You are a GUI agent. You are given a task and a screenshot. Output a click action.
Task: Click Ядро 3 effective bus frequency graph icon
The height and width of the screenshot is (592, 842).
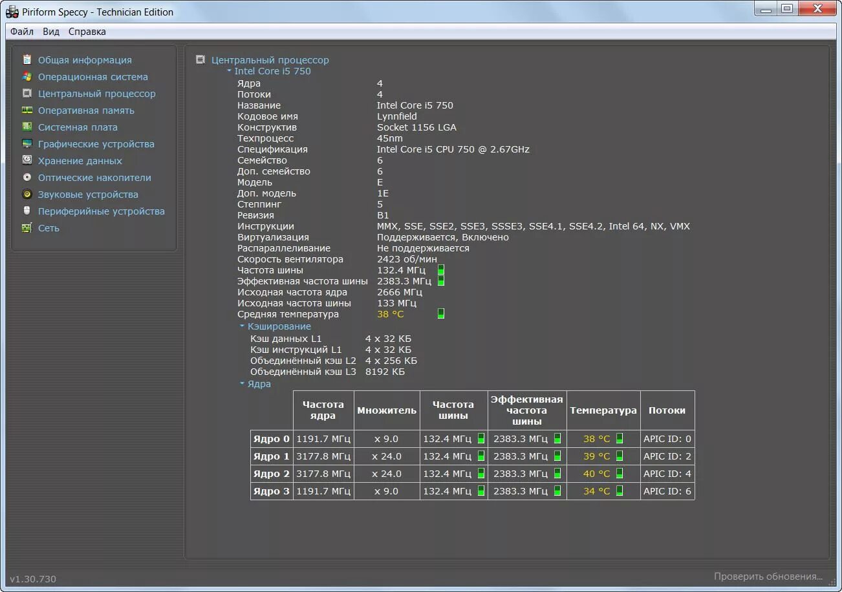[557, 491]
